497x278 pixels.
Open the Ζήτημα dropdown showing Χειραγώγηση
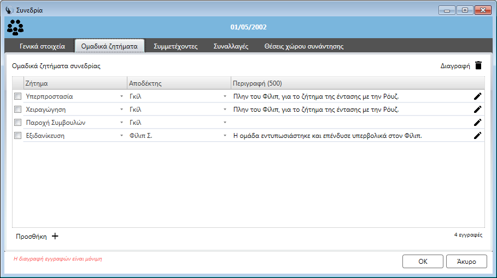click(x=121, y=110)
